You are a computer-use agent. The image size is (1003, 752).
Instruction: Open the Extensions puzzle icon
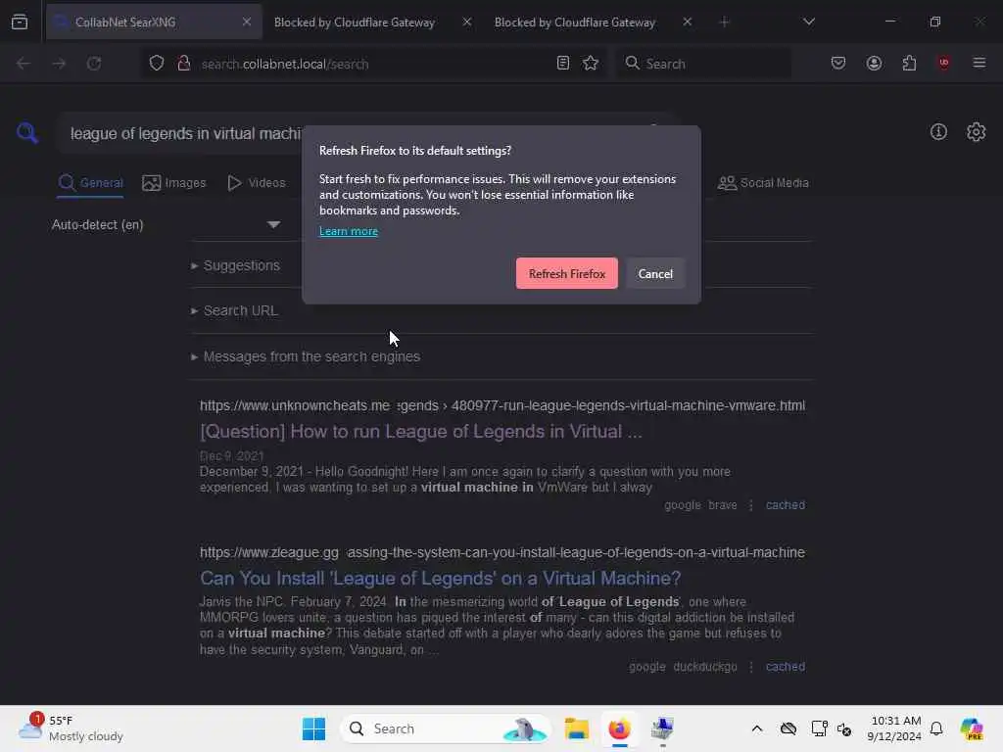(x=909, y=64)
